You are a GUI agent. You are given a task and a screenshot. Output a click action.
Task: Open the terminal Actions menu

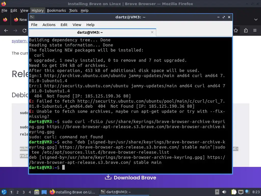(x=49, y=25)
